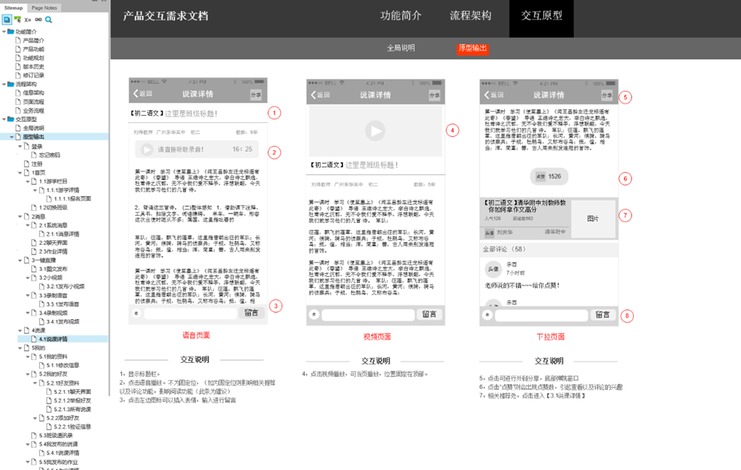The height and width of the screenshot is (470, 741).
Task: Click the 流程架构 folder icon in sitemap
Action: [10, 84]
